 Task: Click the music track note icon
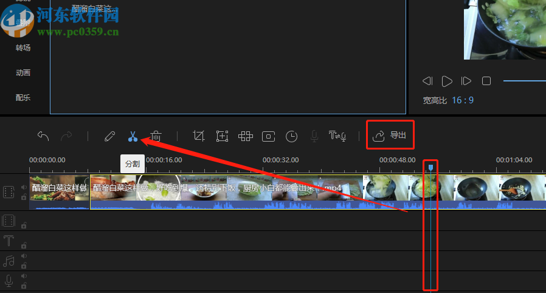9,261
